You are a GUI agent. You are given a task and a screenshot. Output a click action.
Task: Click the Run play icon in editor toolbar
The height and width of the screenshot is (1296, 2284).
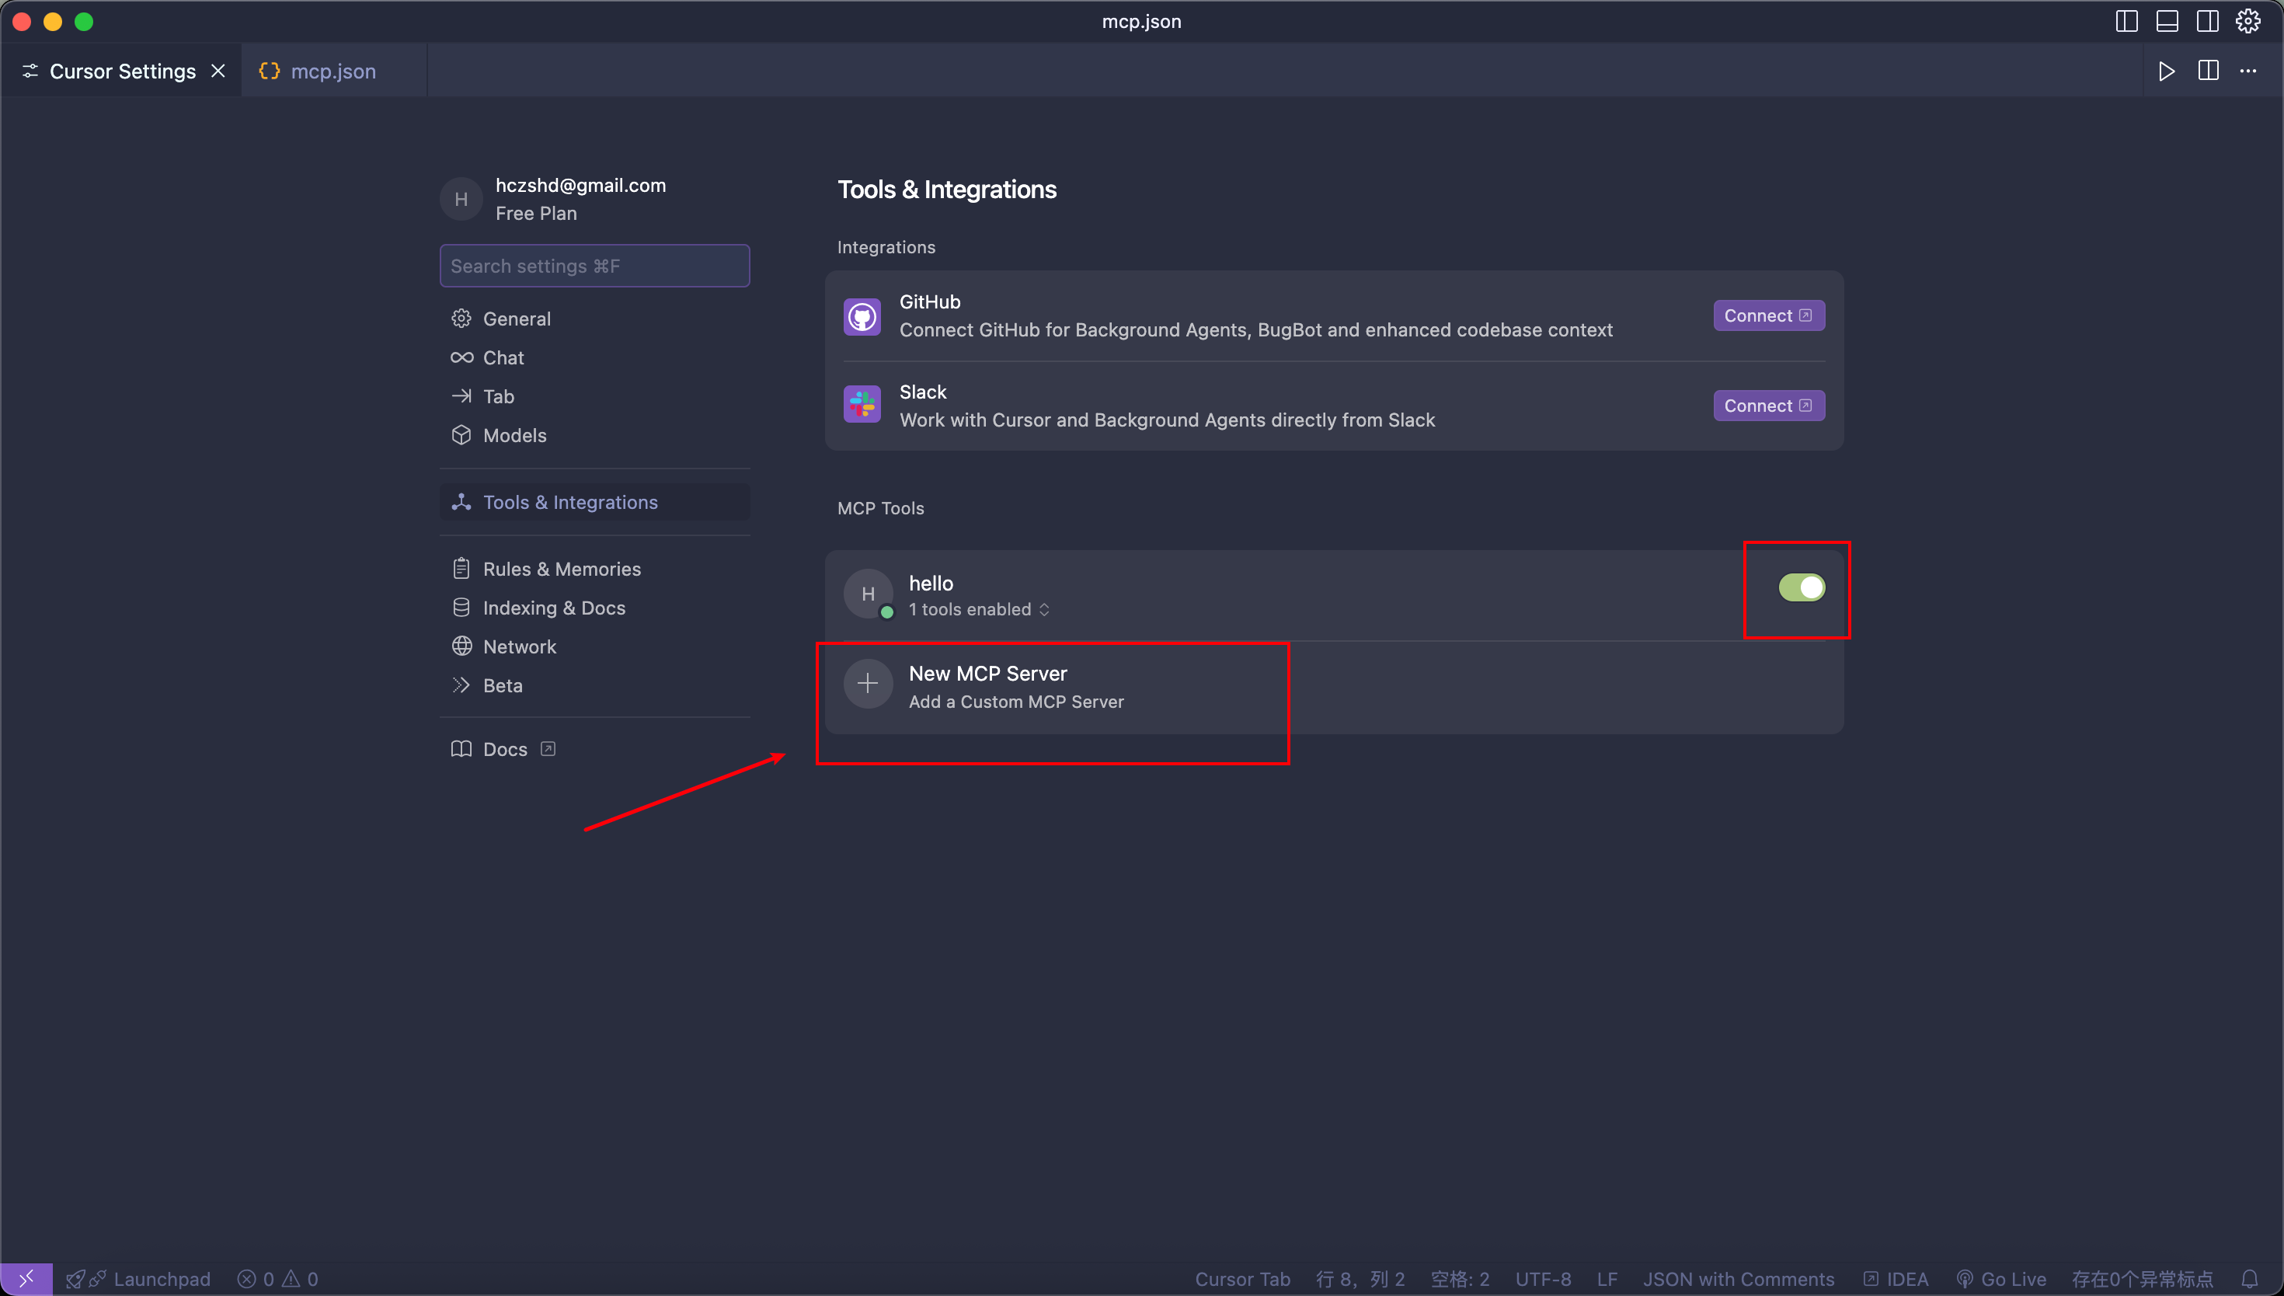(2167, 71)
